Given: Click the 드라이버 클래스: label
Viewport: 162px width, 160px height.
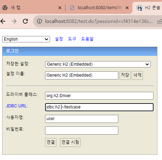Looking at the screenshot, I should [x=22, y=94].
